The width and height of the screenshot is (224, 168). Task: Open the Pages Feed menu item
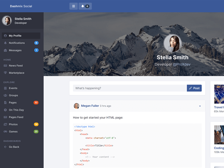tap(21, 117)
